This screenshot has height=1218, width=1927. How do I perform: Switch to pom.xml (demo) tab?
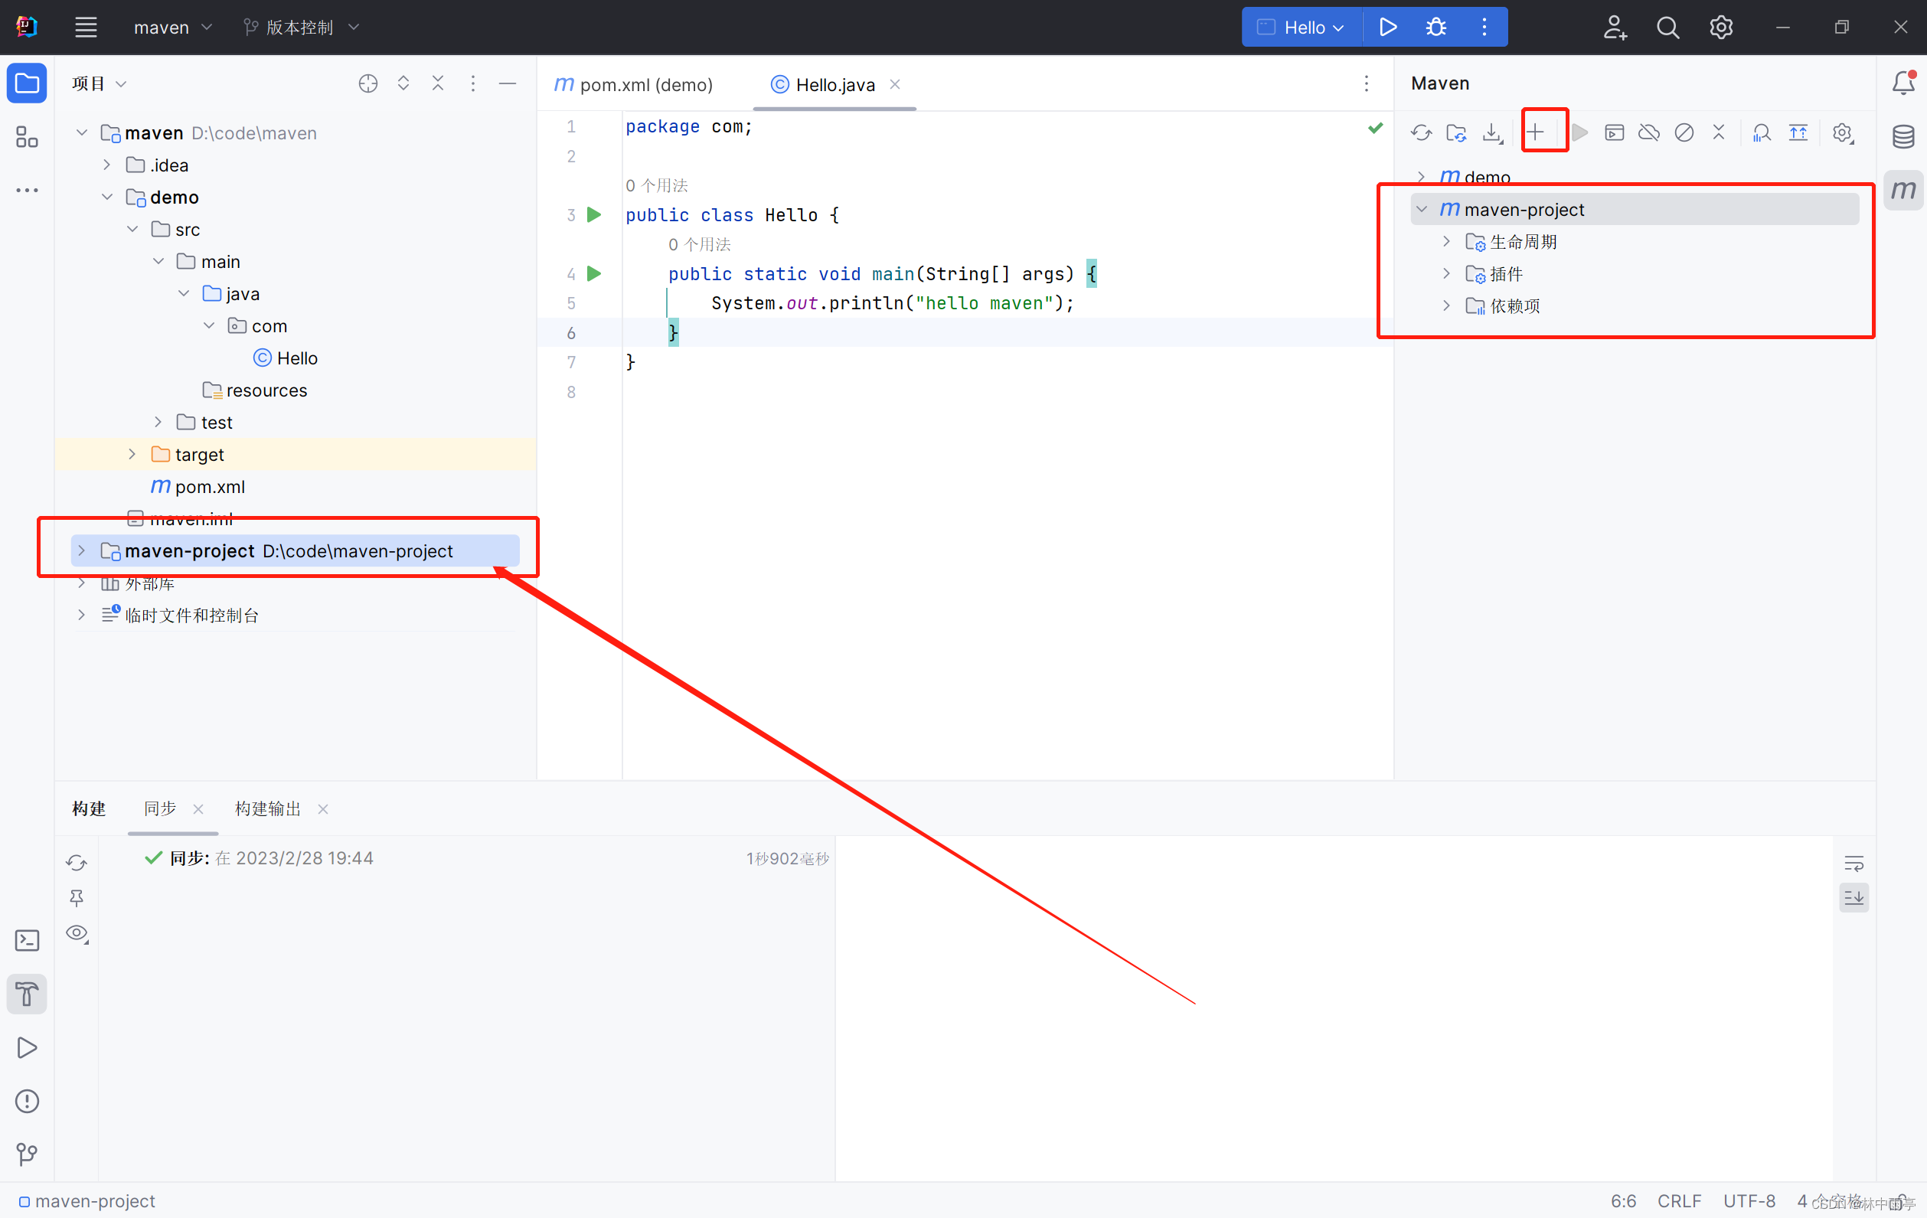point(633,84)
